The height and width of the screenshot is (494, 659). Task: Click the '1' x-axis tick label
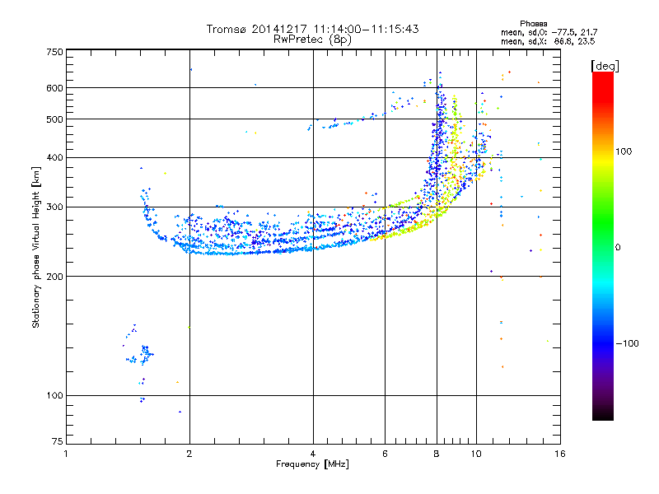66,454
